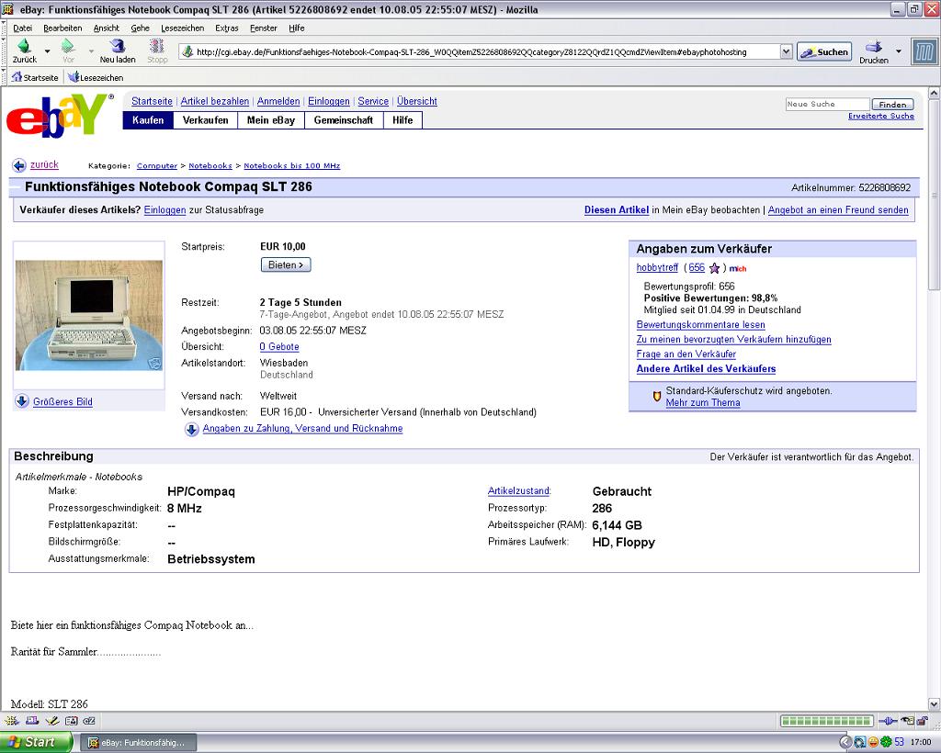Click the Suchen button in the toolbar
Image resolution: width=941 pixels, height=753 pixels.
(x=824, y=52)
